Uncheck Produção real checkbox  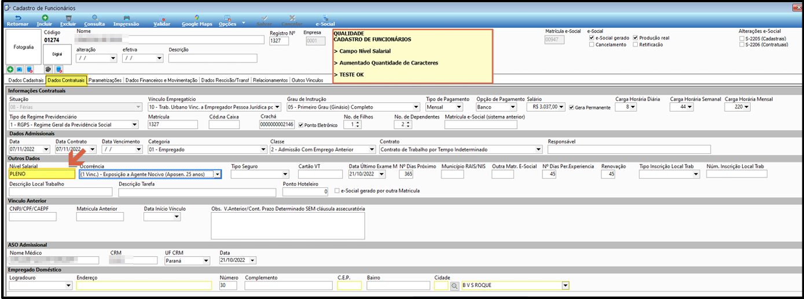point(636,38)
